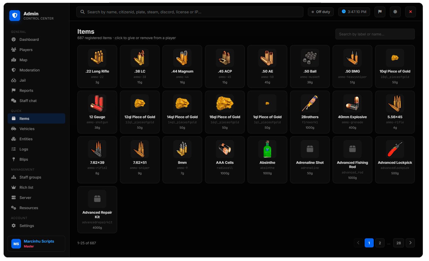429x261 pixels.
Task: Click the .44 Magnum ammo icon
Action: pos(182,58)
